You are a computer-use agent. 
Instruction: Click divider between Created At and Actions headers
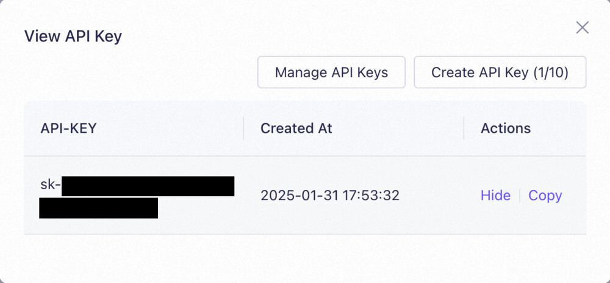[464, 128]
